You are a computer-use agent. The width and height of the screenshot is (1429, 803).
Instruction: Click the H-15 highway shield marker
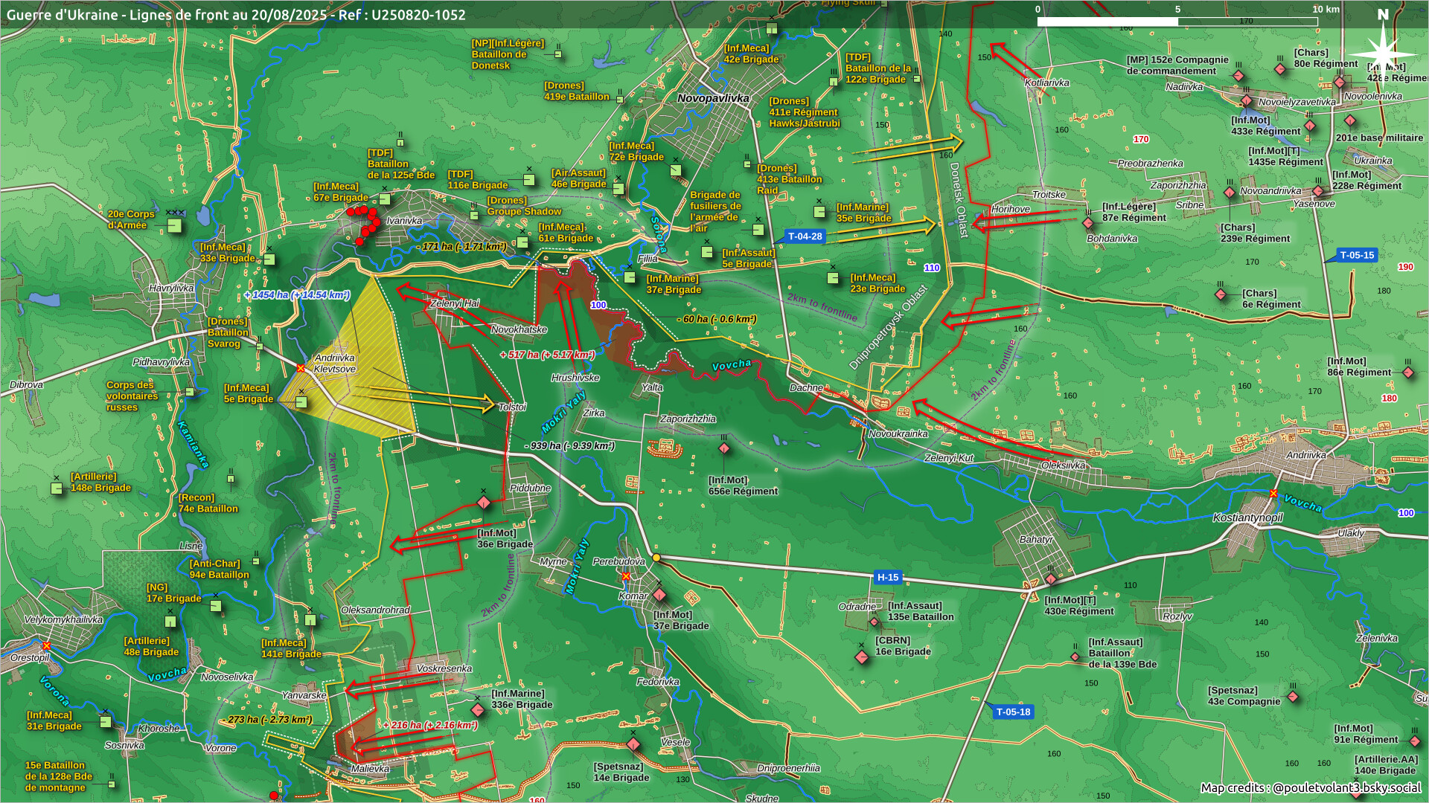tap(887, 577)
